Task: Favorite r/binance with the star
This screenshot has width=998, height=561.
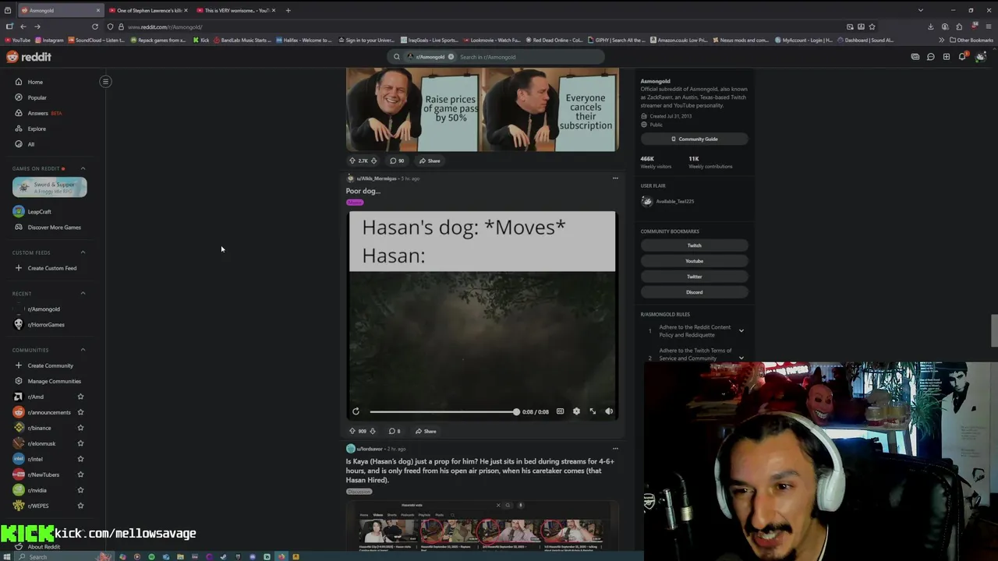Action: point(80,428)
